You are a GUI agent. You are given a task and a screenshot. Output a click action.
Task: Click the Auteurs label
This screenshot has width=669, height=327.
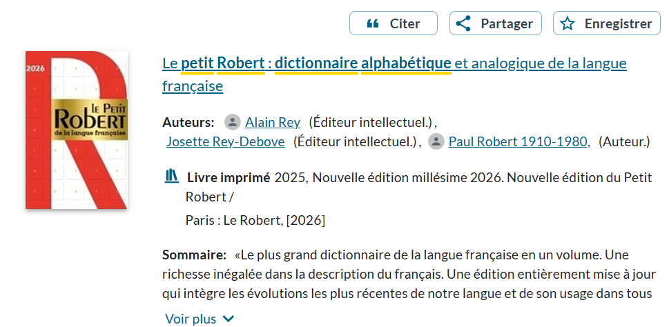click(x=188, y=123)
